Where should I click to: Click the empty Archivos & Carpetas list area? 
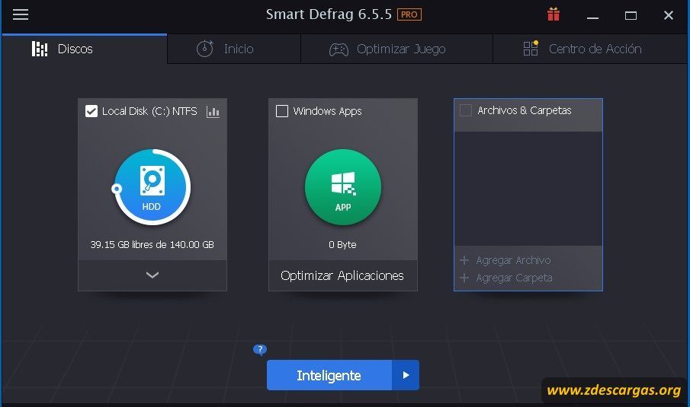(528, 189)
